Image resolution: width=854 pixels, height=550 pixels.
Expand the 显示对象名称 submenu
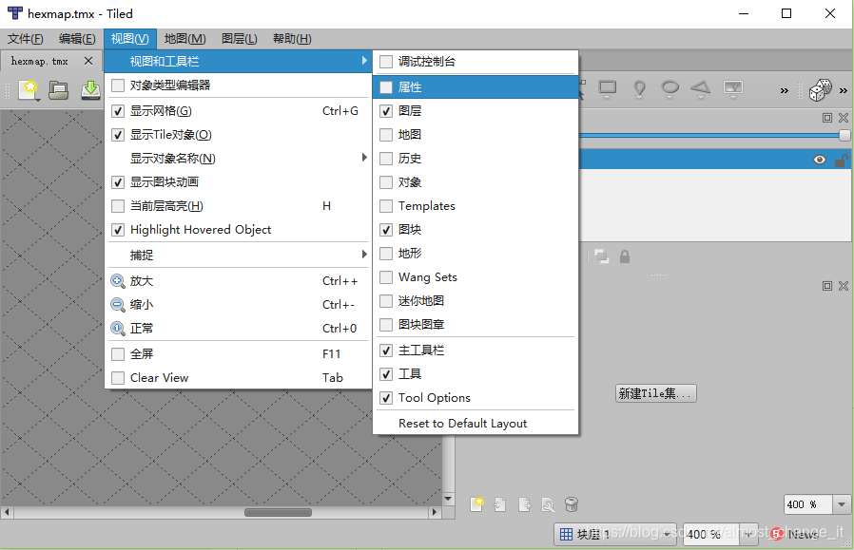click(238, 159)
